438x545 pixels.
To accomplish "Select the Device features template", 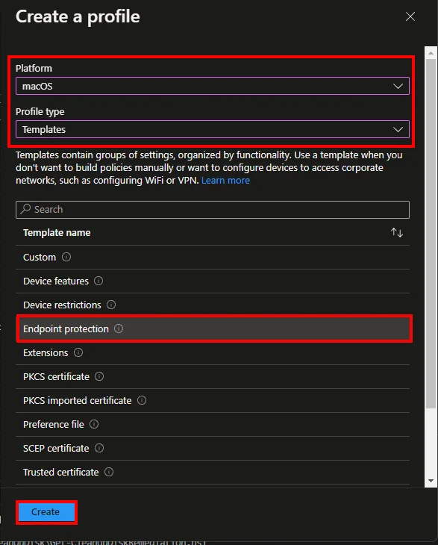I will [x=212, y=281].
